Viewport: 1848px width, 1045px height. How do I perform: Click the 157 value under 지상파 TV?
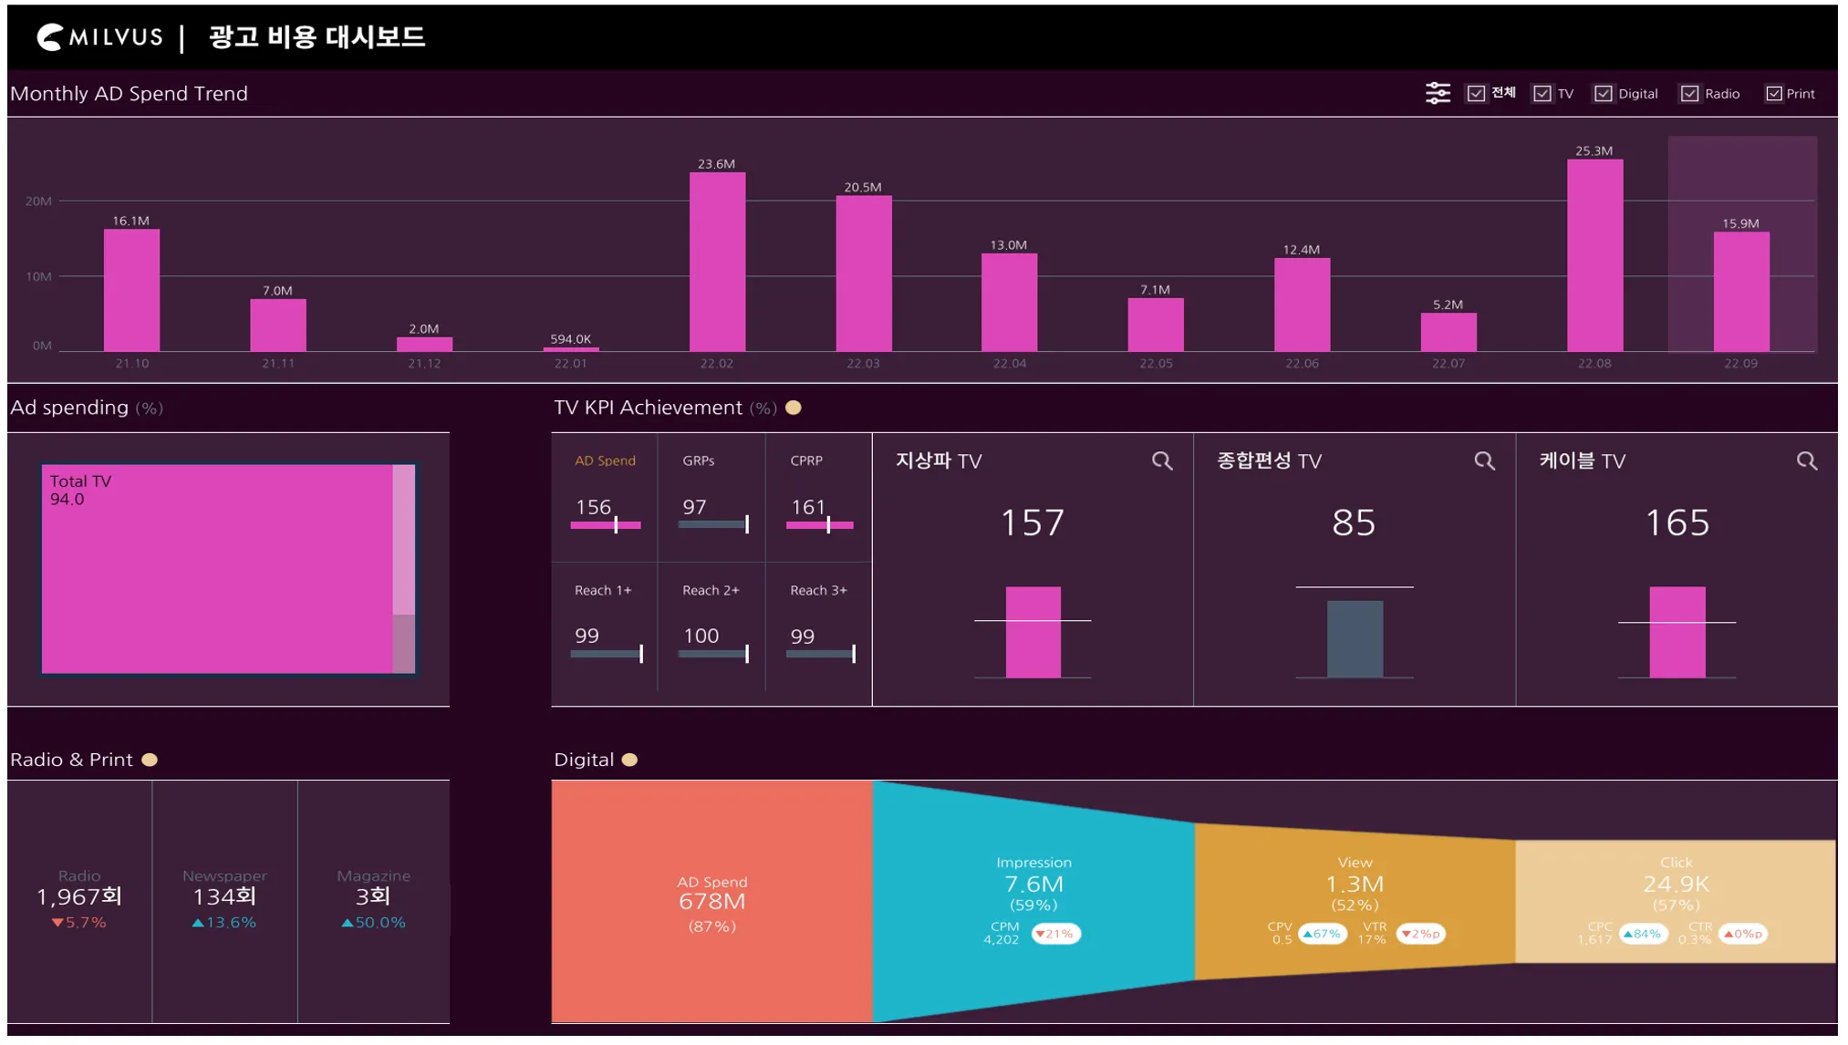pyautogui.click(x=1033, y=522)
